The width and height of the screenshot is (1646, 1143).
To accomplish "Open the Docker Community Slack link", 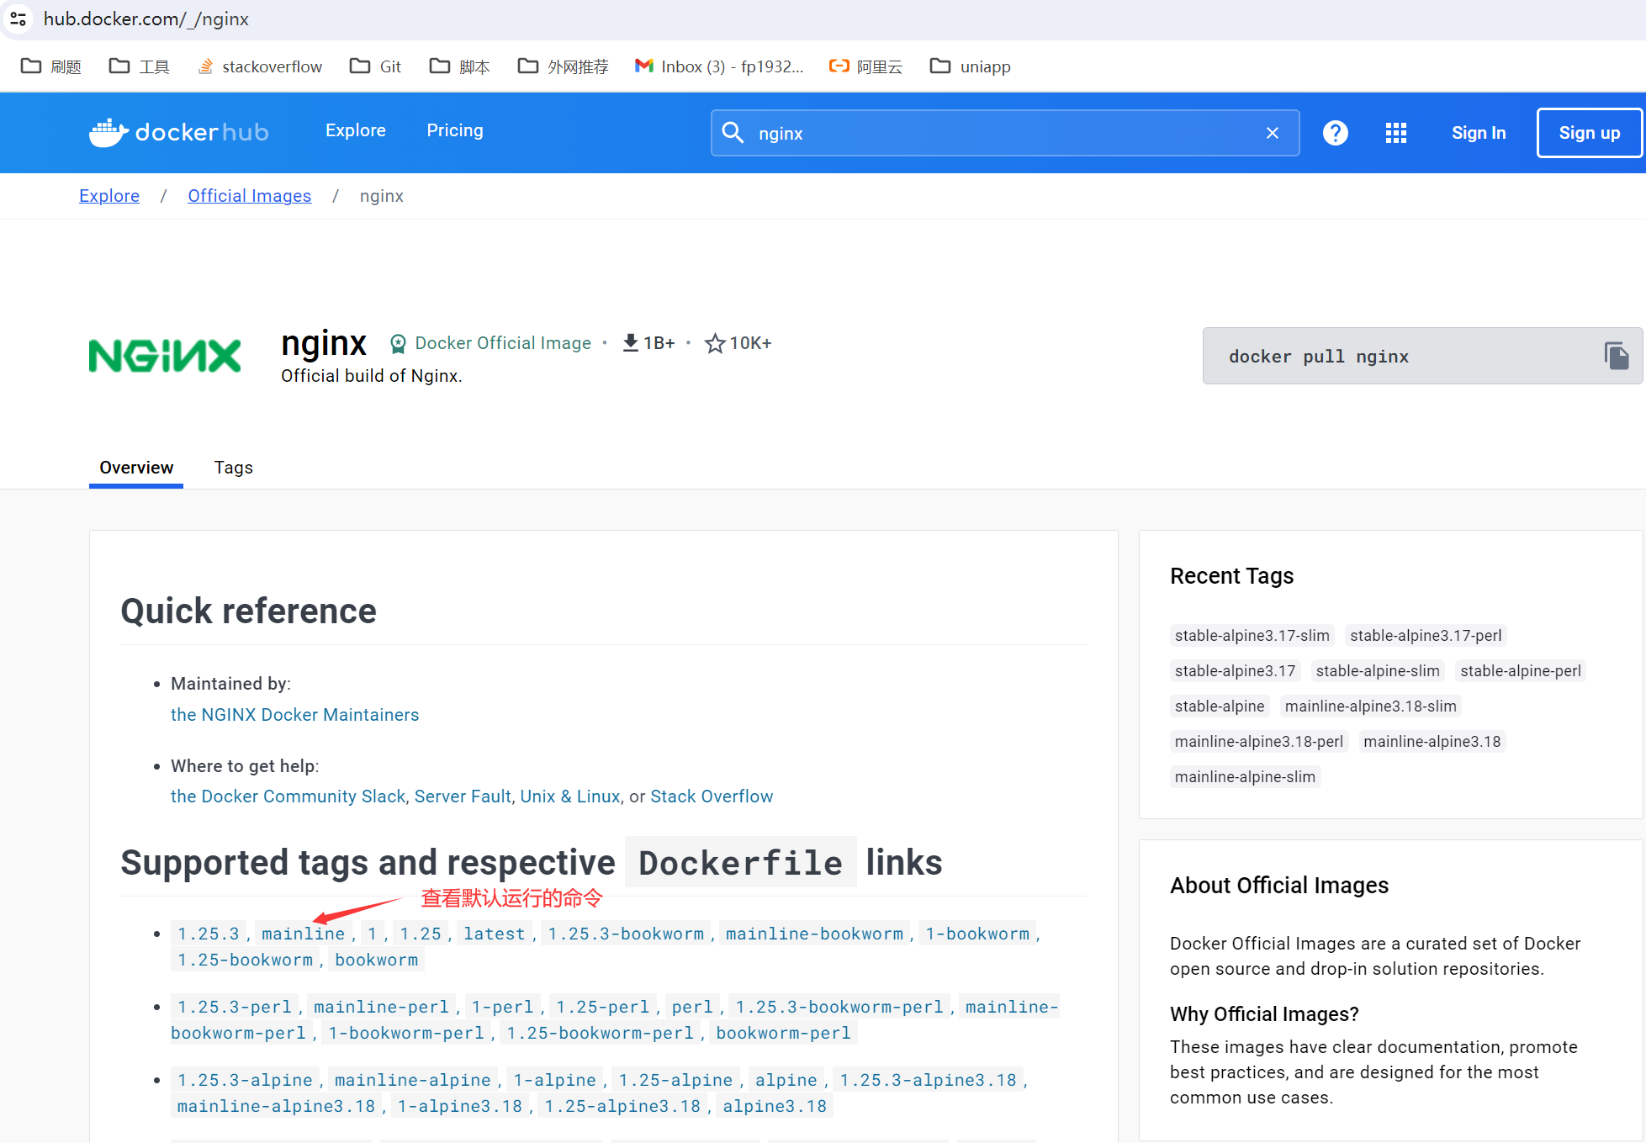I will click(288, 796).
